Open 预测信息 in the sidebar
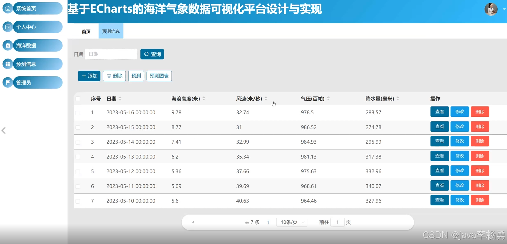The height and width of the screenshot is (244, 507). click(38, 64)
